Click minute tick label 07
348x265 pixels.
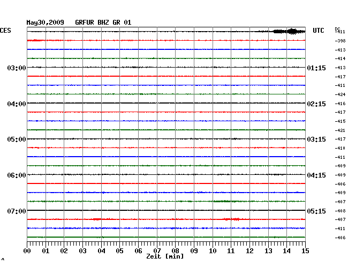point(157,251)
